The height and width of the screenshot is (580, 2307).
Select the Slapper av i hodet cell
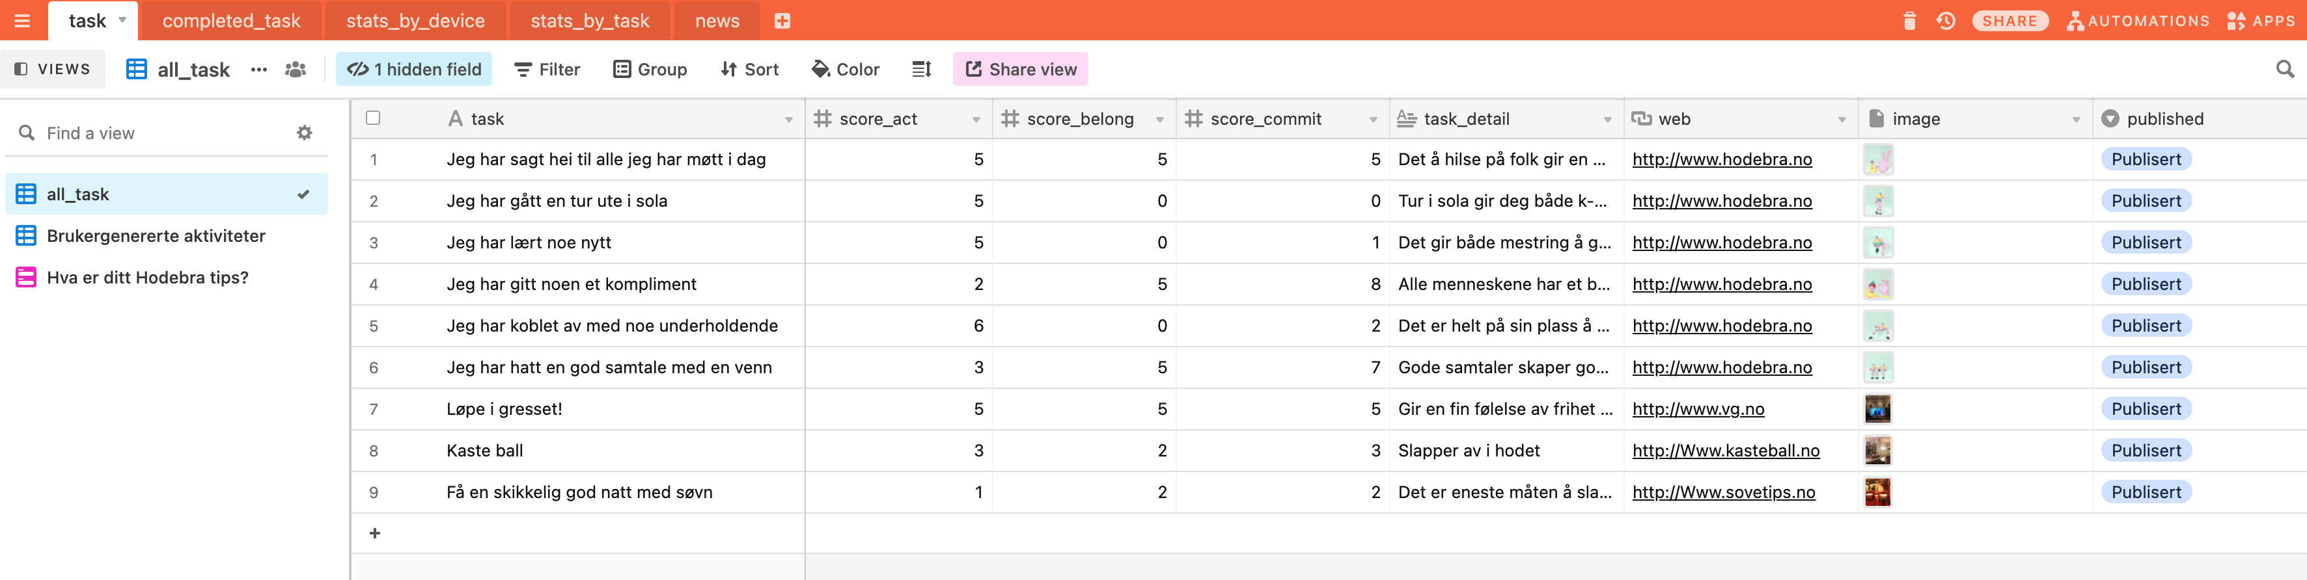coord(1506,450)
